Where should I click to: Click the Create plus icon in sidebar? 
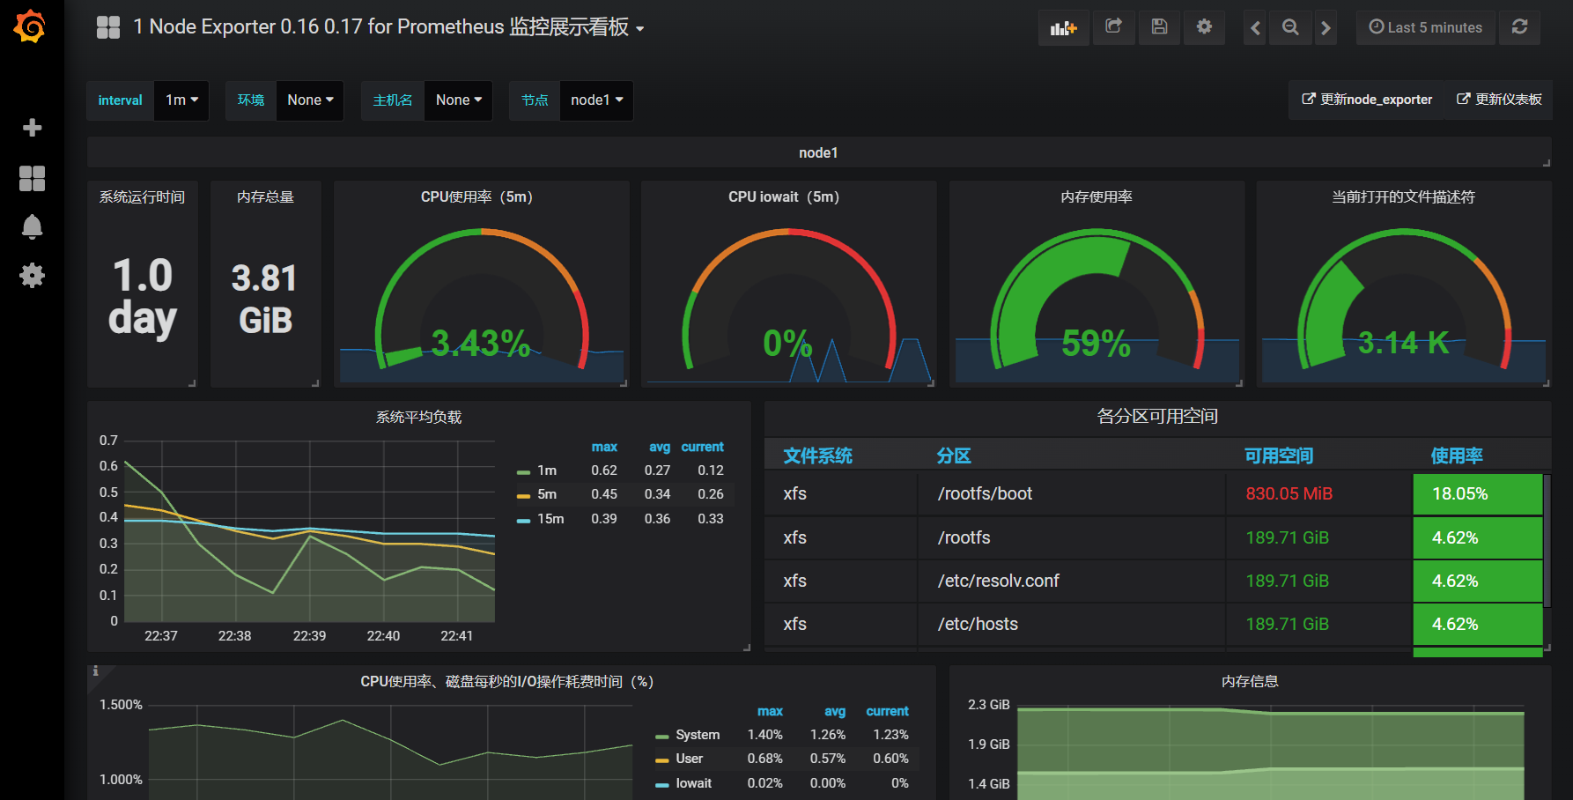coord(32,128)
